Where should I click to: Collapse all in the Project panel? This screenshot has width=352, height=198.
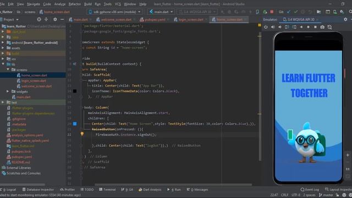pos(46,20)
